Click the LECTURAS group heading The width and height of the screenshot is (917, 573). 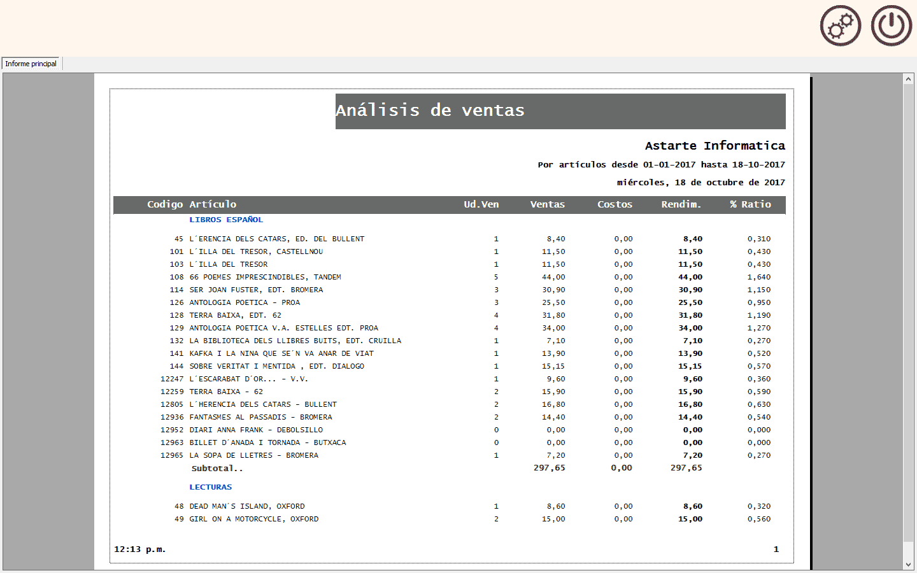[210, 487]
